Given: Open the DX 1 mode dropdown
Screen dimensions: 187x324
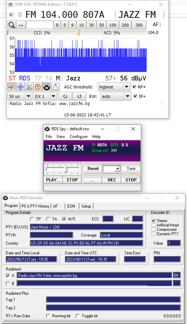Looking at the screenshot, I should [x=45, y=96].
